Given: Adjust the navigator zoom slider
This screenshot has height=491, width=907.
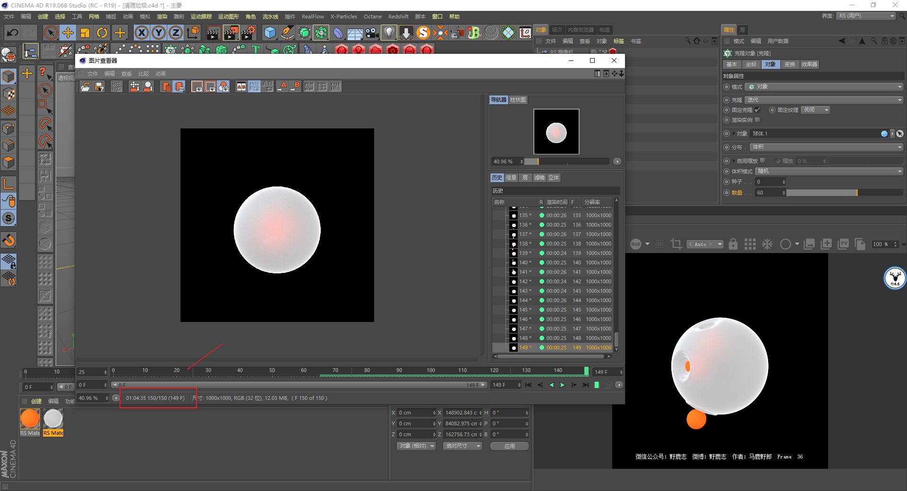Looking at the screenshot, I should pyautogui.click(x=567, y=161).
